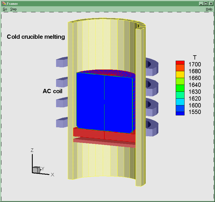Click the gray base block under melt
Screen dimensions: 215x202
88,133
